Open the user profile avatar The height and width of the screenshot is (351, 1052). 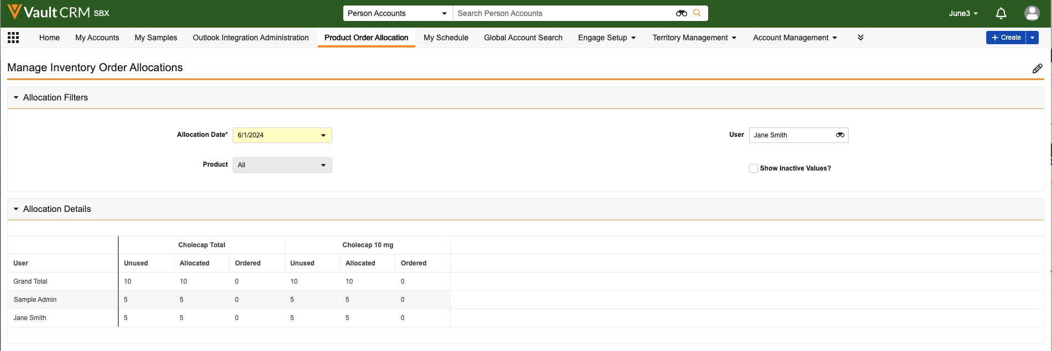(1032, 13)
